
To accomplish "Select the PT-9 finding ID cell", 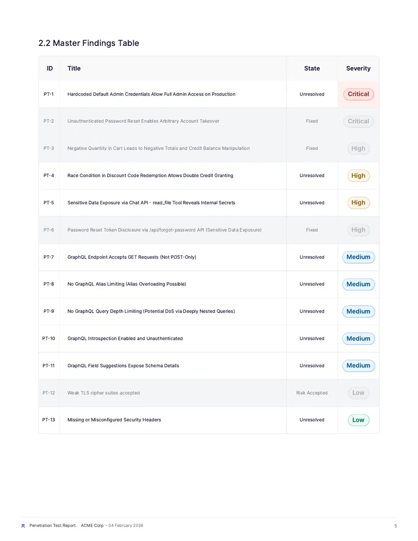I will (49, 311).
